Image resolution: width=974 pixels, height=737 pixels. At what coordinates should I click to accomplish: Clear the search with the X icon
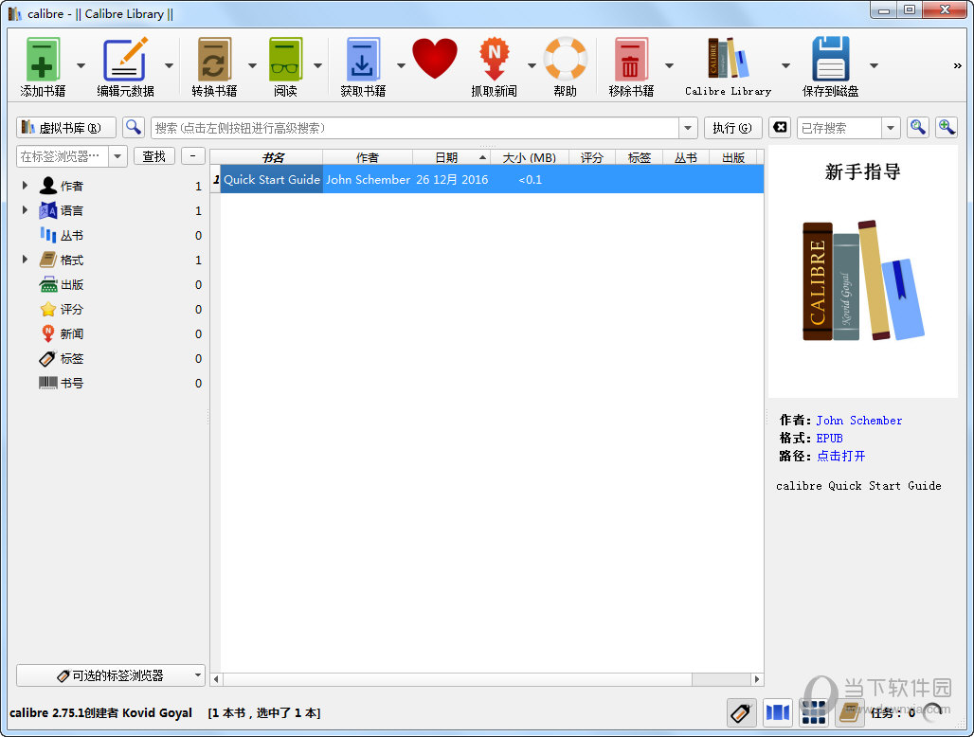click(780, 127)
